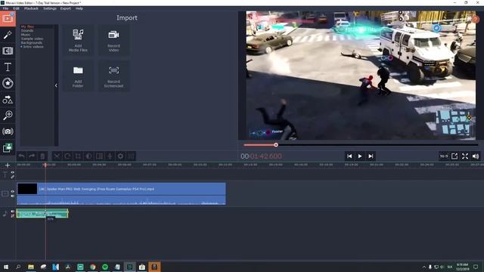
Task: Toggle title track link icon
Action: point(13,177)
